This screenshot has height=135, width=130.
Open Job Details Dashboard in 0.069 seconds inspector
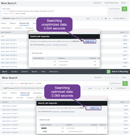click(x=67, y=112)
